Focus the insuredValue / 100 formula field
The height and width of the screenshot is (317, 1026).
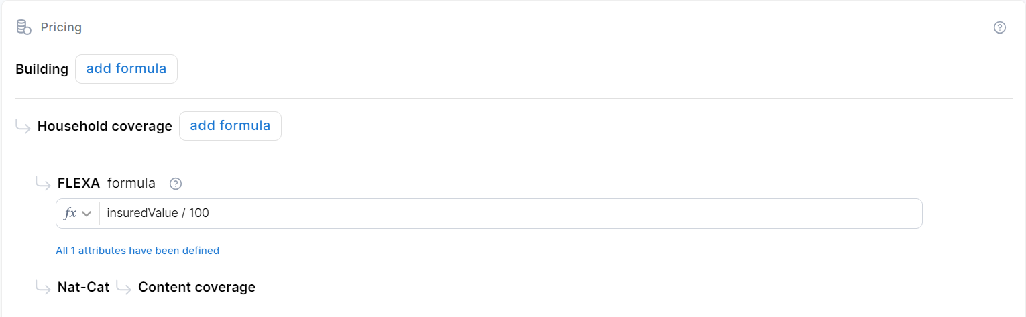[510, 214]
